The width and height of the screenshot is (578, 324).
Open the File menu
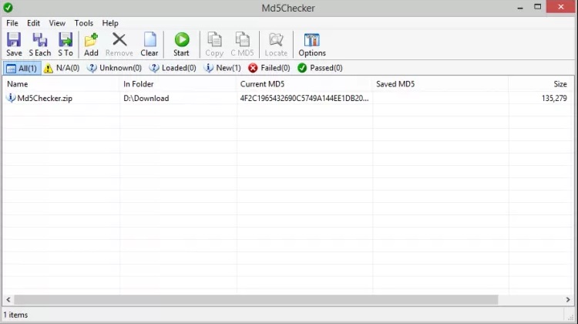point(12,23)
